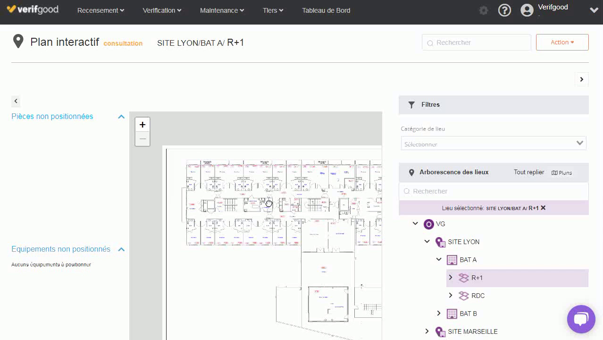Clear the selected location with the X
Viewport: 603px width, 340px height.
543,208
